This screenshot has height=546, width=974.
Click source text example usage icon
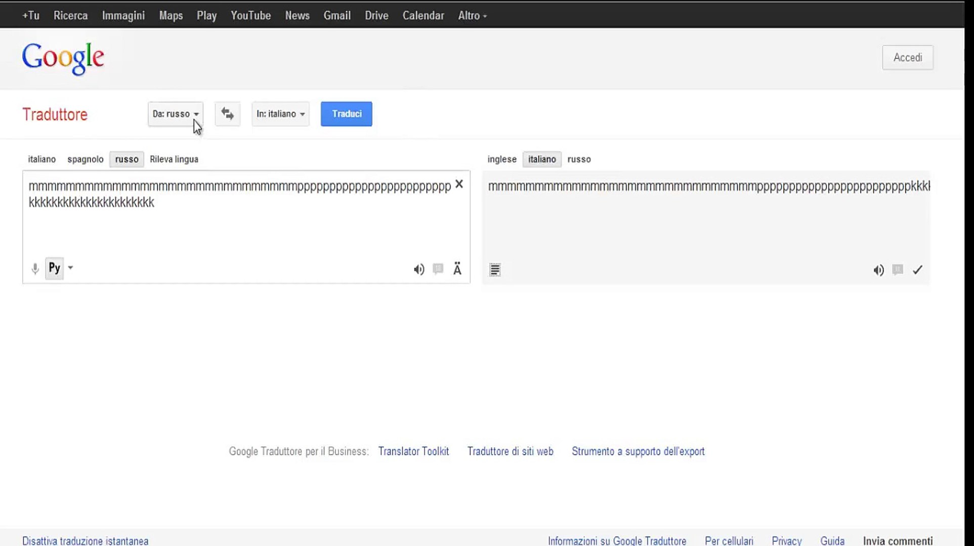tap(438, 269)
